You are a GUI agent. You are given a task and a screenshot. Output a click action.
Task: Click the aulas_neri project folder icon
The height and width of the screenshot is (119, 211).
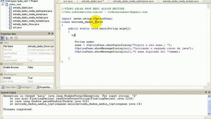click(7, 4)
